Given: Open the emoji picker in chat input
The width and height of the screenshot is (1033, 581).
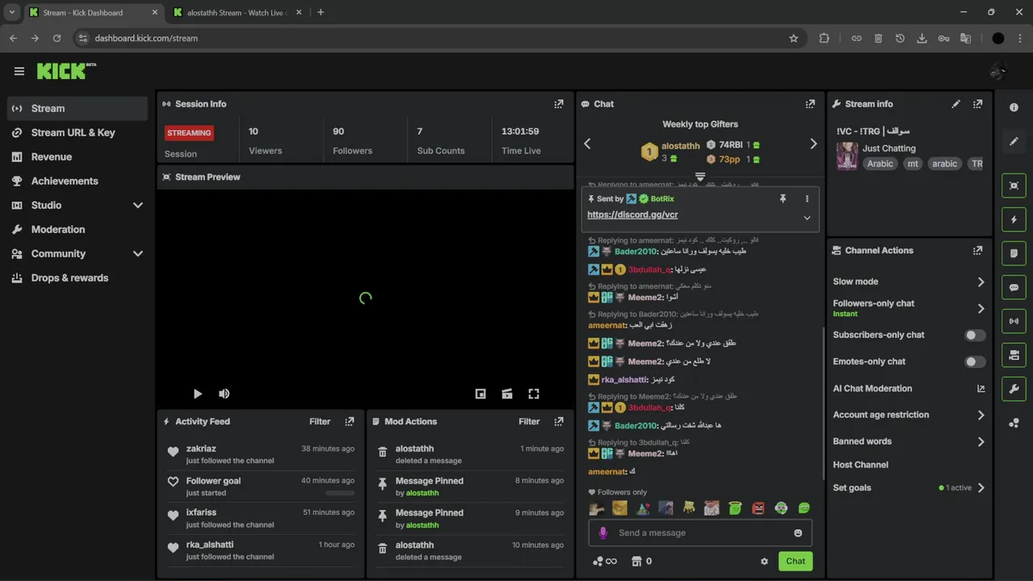Looking at the screenshot, I should 798,533.
